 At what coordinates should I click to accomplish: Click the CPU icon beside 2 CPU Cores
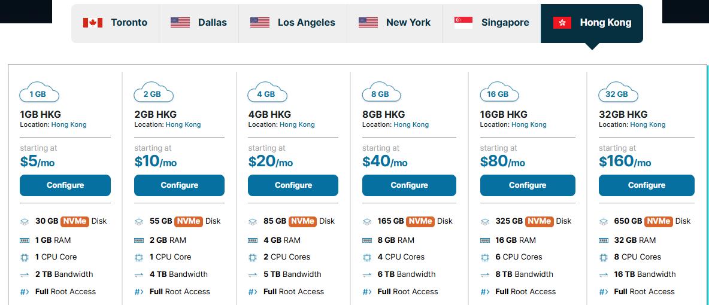253,258
